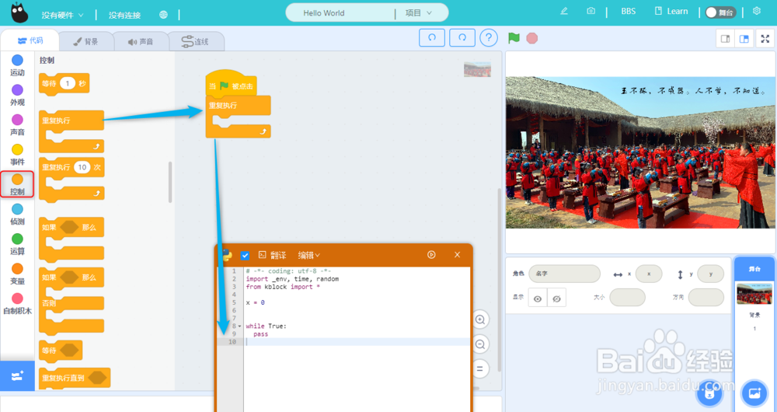This screenshot has height=412, width=777.
Task: Click the redo arrow button
Action: pyautogui.click(x=462, y=37)
